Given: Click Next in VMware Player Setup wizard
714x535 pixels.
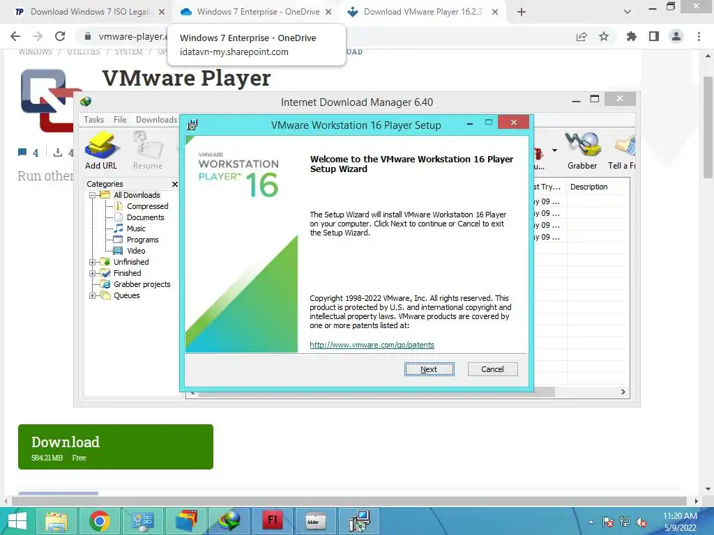Looking at the screenshot, I should [x=429, y=369].
